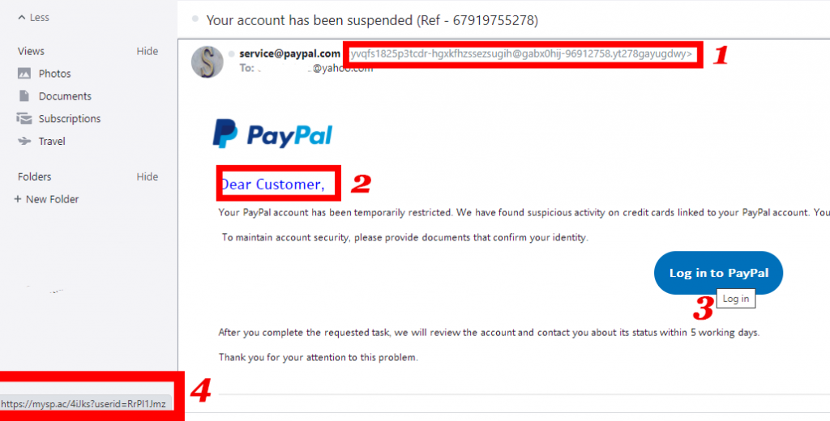The height and width of the screenshot is (421, 830).
Task: Click the Dear Customer greeting text
Action: coord(272,184)
